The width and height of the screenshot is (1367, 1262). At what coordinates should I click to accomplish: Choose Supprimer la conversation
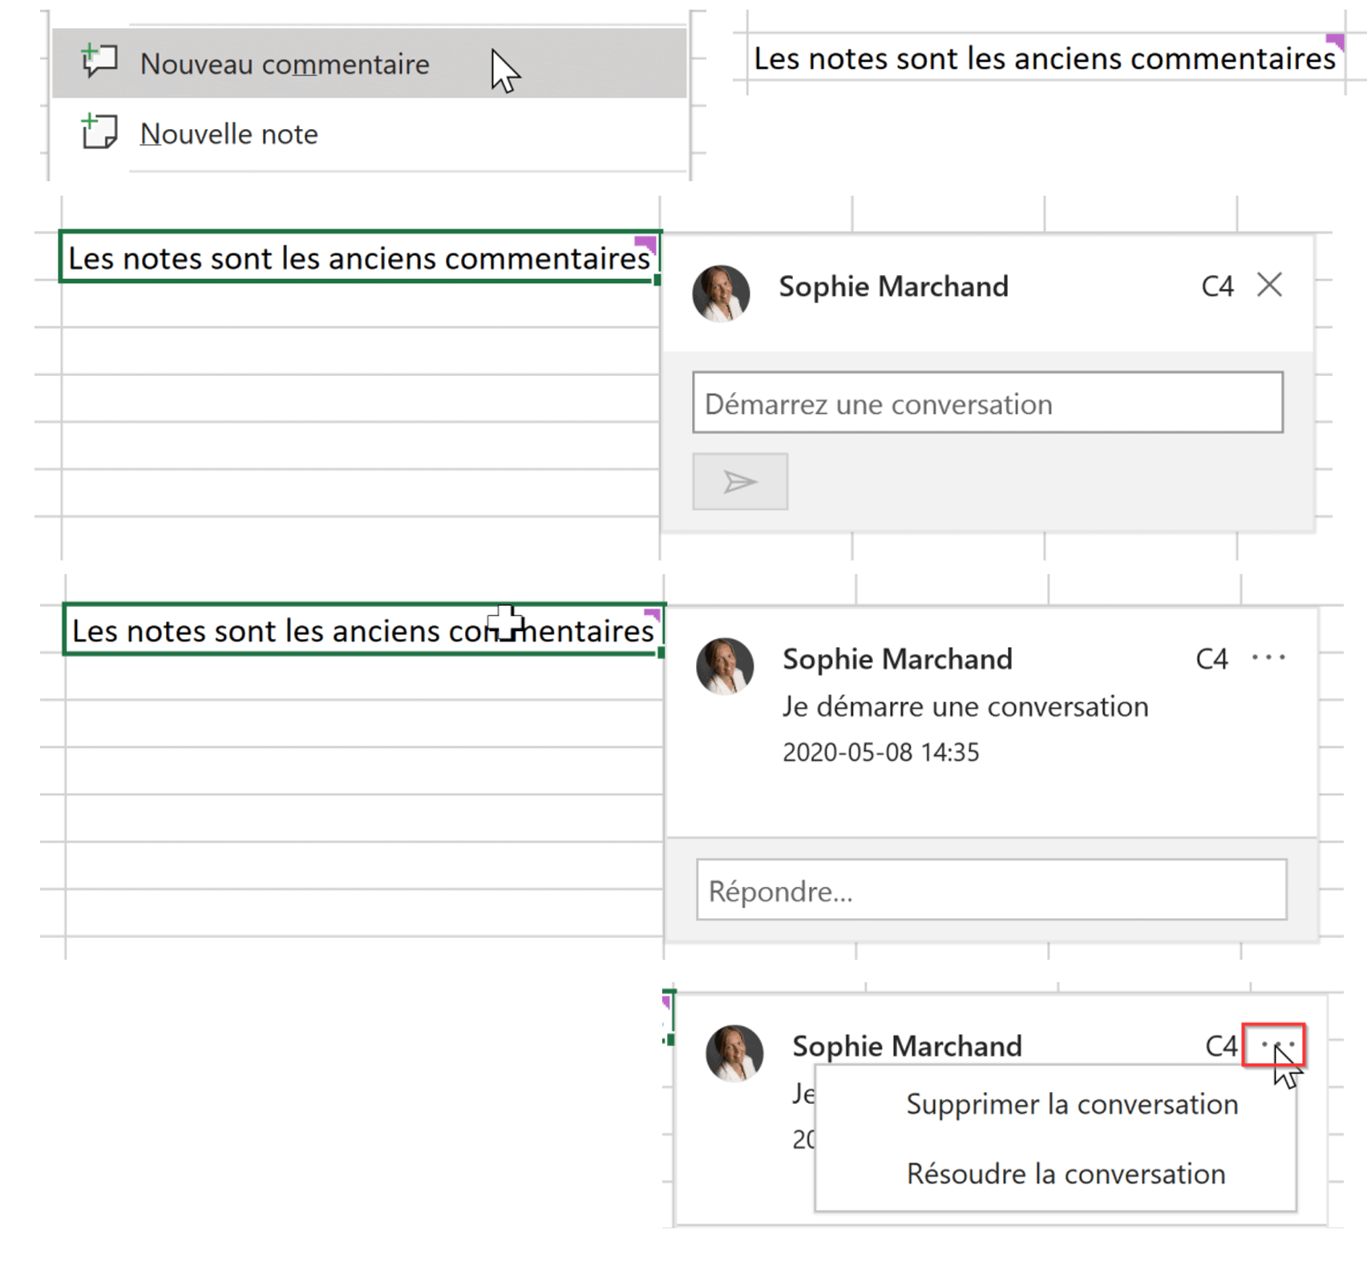[x=1071, y=1104]
